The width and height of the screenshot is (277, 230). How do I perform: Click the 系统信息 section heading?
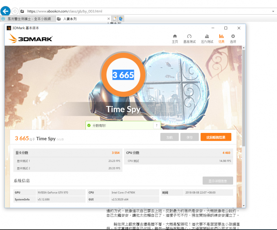point(22,181)
